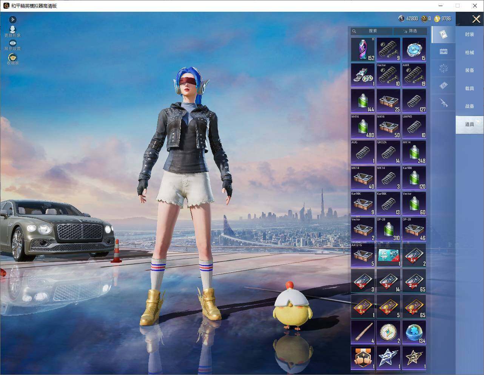Select the silver star badge item
The width and height of the screenshot is (484, 375).
click(x=388, y=358)
